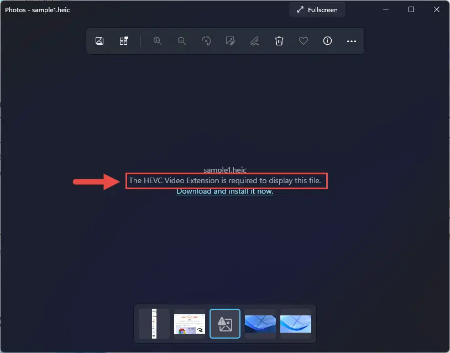Open the edit image tool
The width and height of the screenshot is (450, 353).
(231, 41)
